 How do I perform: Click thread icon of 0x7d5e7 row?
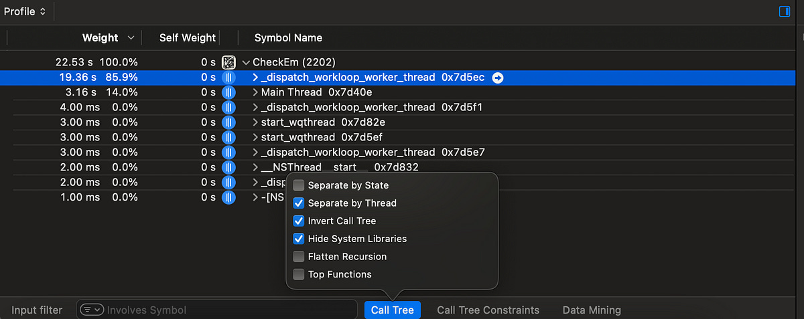click(228, 152)
